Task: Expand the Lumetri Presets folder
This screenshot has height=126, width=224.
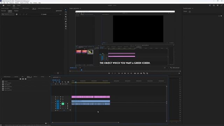Action: [1, 83]
